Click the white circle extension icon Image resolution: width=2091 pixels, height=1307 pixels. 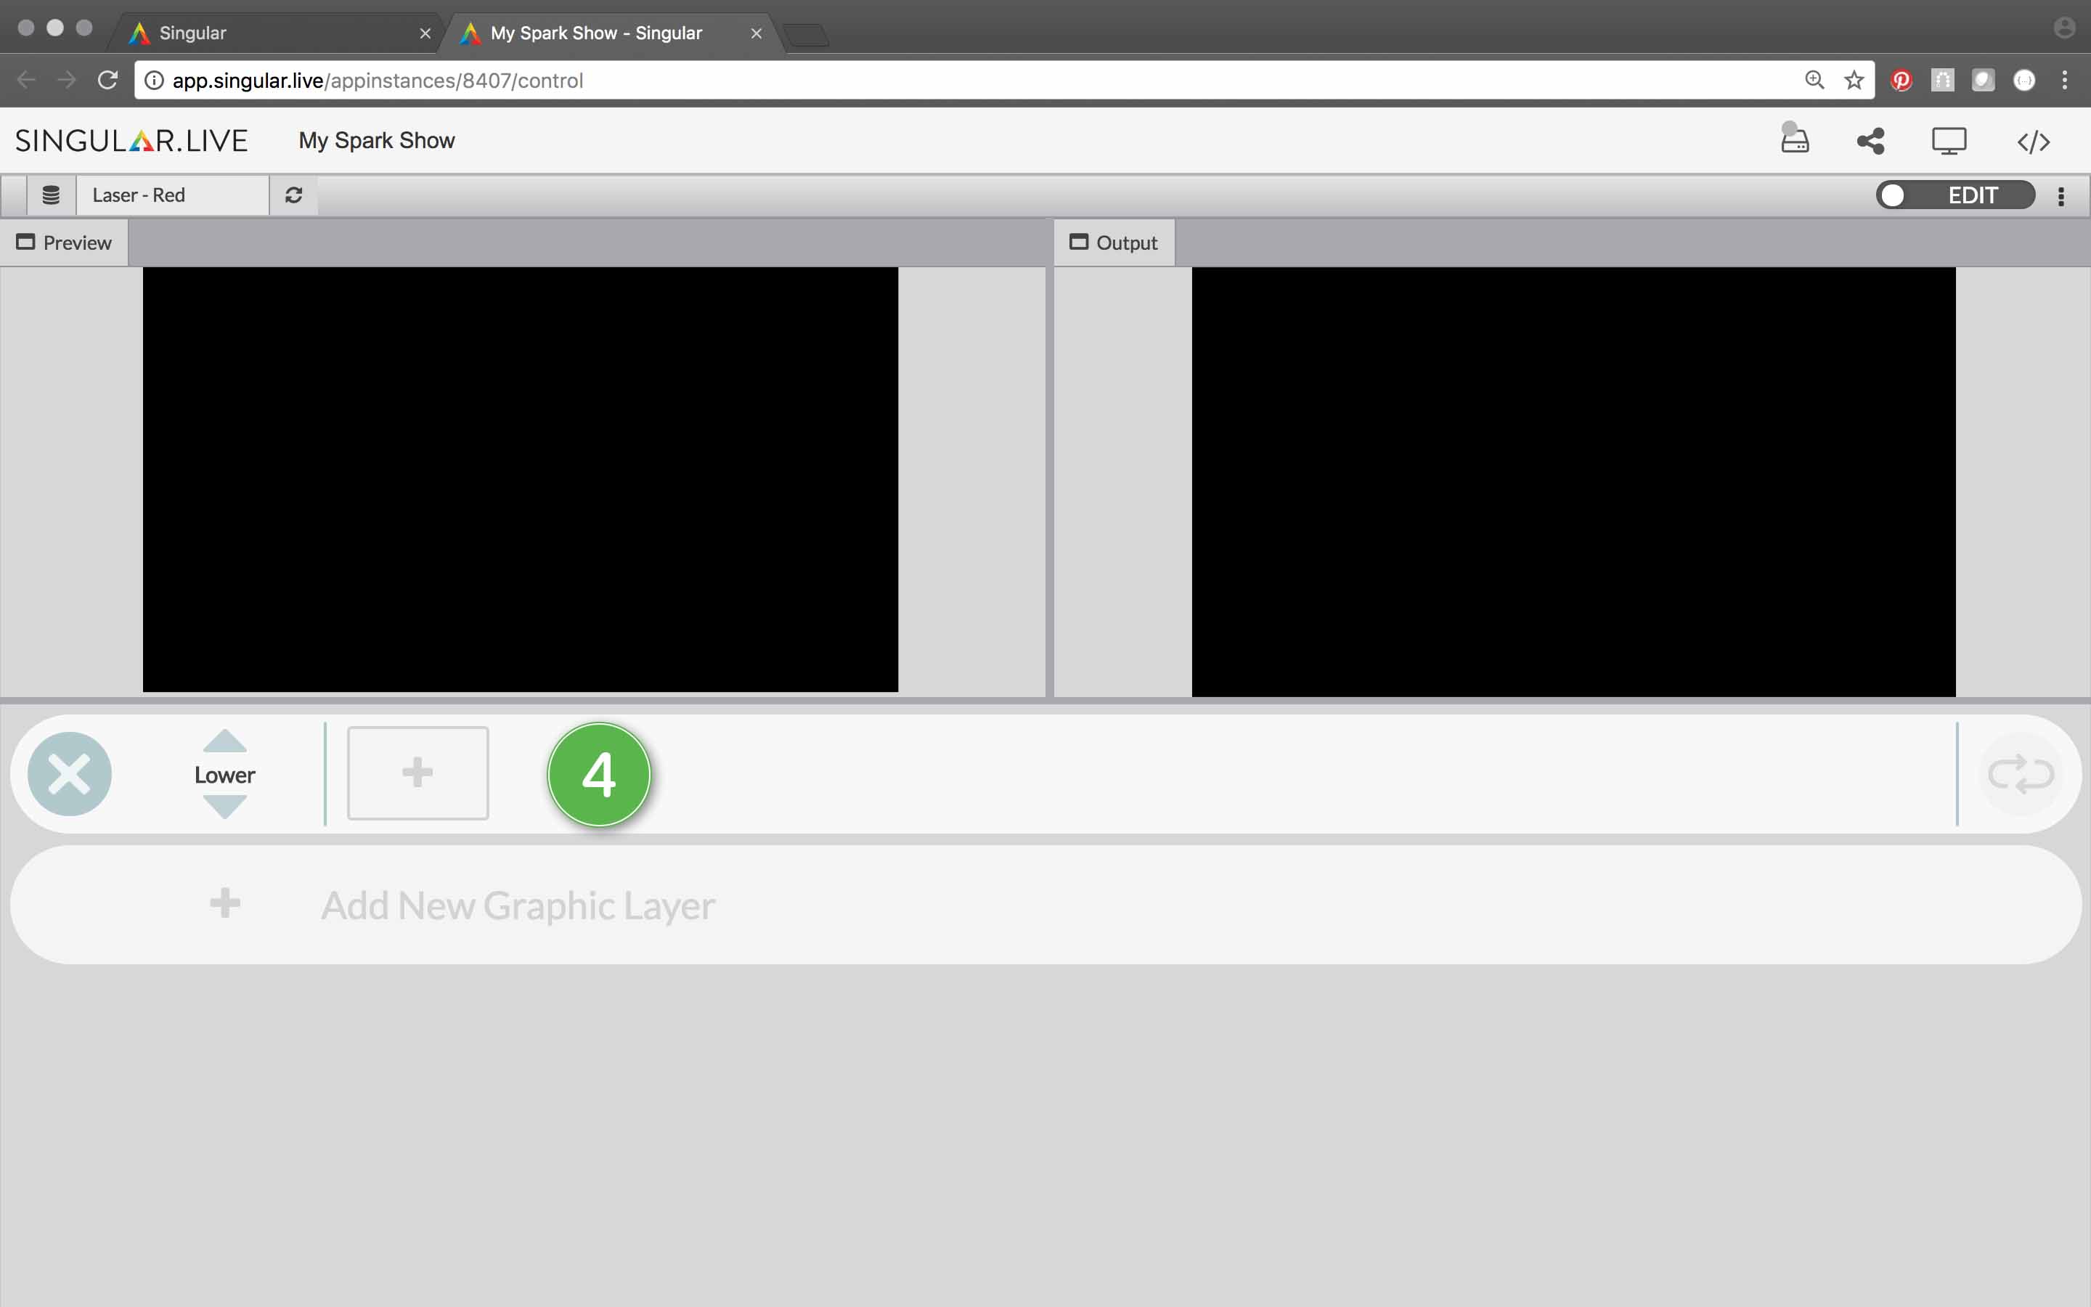pos(2024,81)
